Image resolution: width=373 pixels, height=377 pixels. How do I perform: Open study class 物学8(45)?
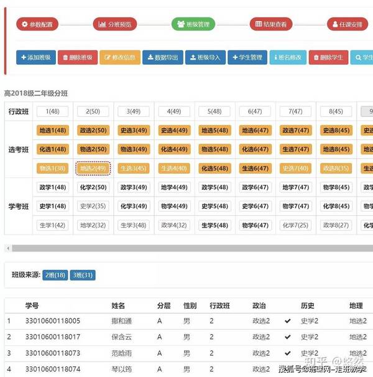[336, 187]
